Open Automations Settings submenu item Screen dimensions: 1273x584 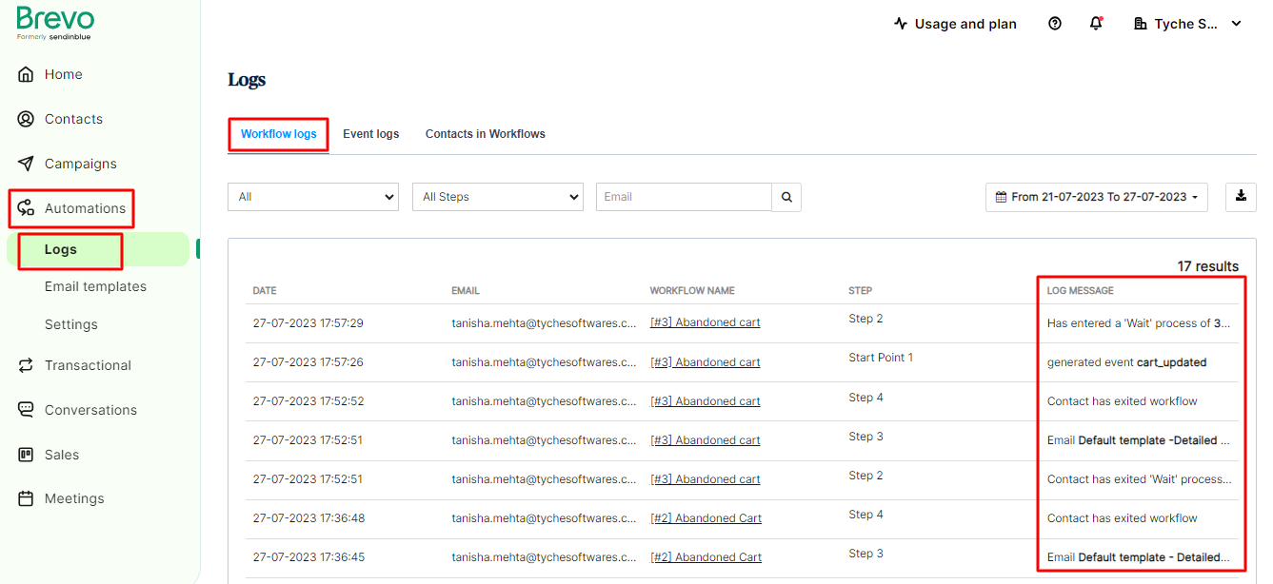(71, 324)
